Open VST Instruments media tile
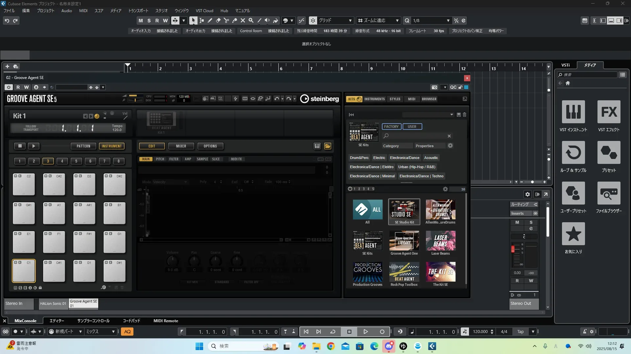The width and height of the screenshot is (631, 354). (573, 112)
